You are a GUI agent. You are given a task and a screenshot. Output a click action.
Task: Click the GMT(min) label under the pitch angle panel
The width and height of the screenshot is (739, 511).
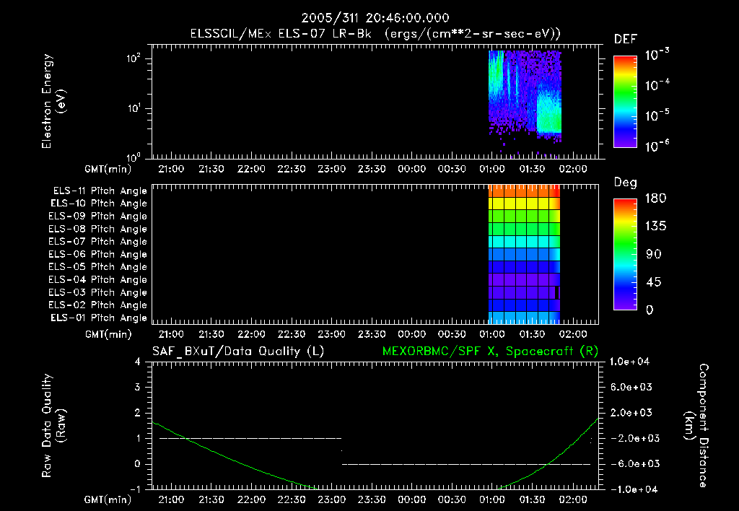108,334
